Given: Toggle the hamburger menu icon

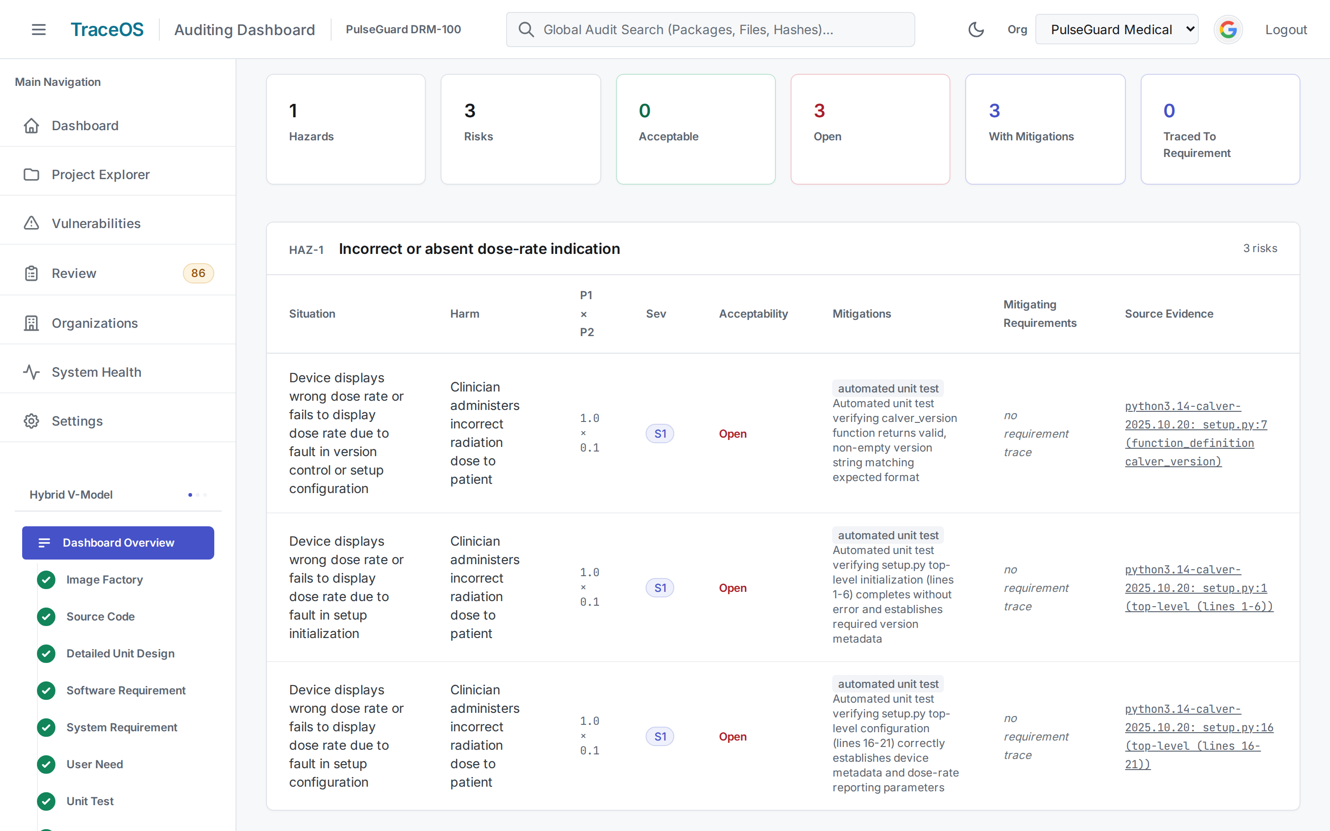Looking at the screenshot, I should (38, 30).
